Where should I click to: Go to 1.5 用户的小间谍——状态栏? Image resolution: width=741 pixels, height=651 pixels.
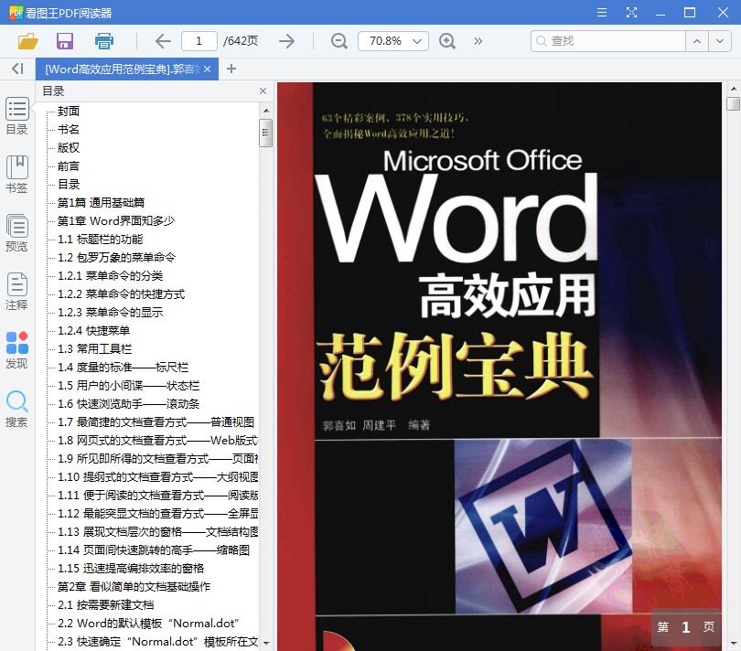(129, 386)
